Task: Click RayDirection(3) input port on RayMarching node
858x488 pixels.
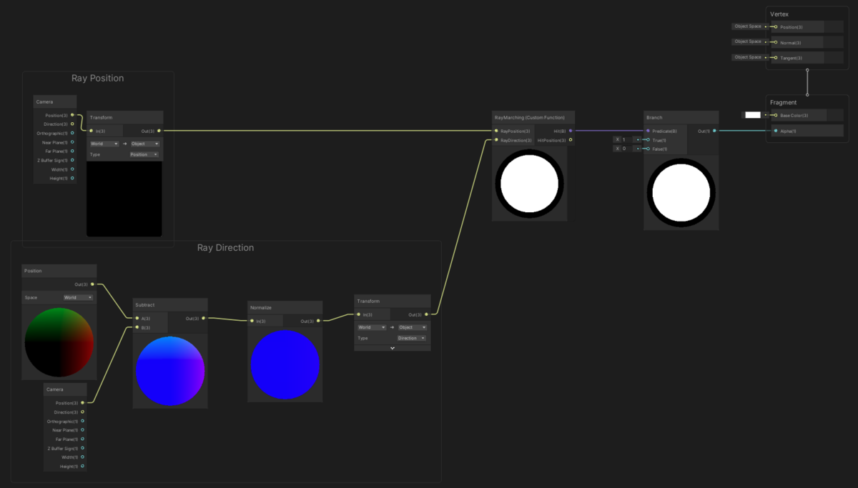Action: point(496,140)
